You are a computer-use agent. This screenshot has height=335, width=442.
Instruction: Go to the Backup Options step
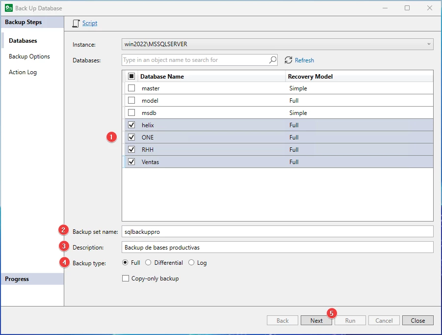tap(29, 56)
